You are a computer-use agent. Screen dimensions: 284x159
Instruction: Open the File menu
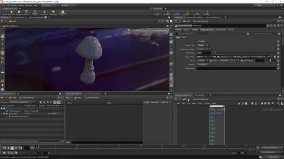(4, 5)
